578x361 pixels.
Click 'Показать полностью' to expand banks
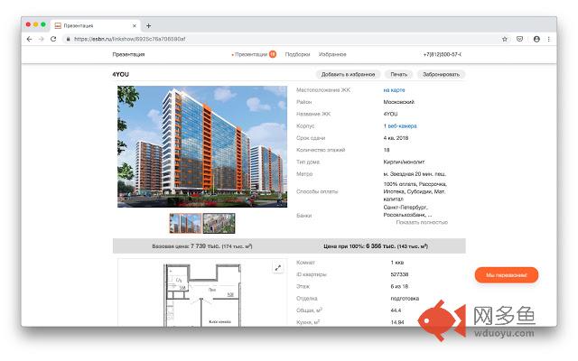[422, 223]
